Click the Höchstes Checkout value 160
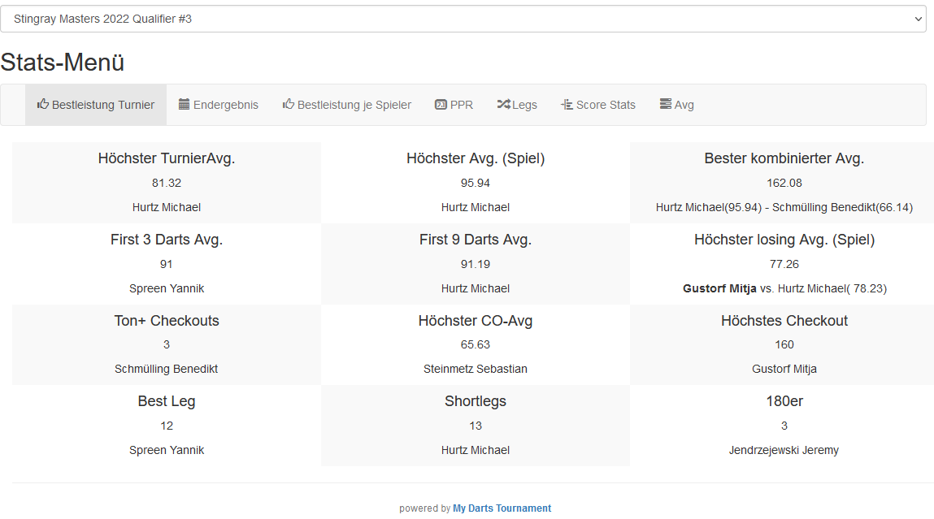 (784, 344)
